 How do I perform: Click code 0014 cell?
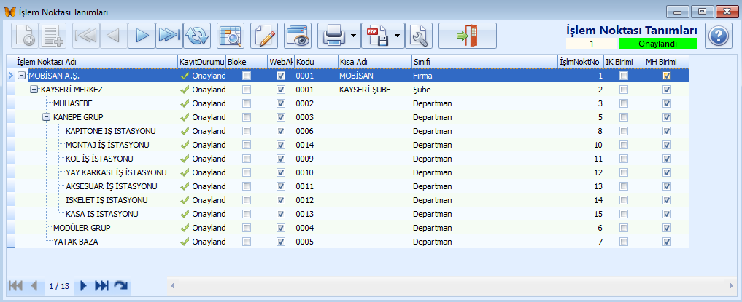(x=316, y=145)
